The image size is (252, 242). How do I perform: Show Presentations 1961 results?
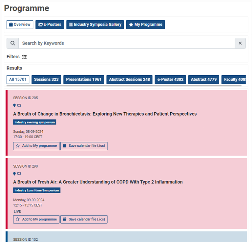click(x=84, y=80)
